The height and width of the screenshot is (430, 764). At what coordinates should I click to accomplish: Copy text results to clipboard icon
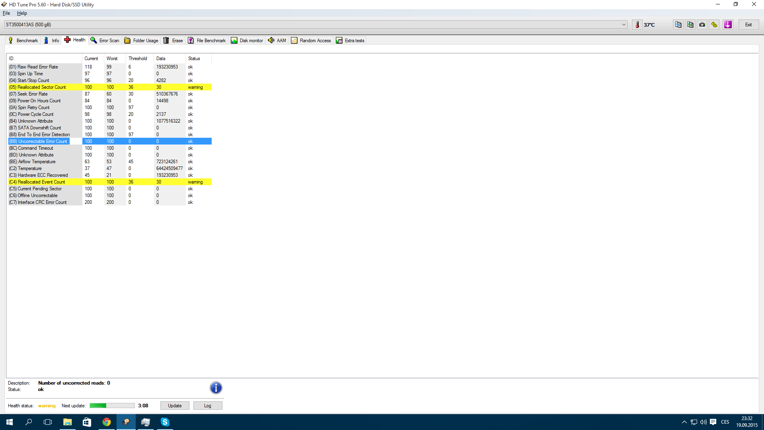pyautogui.click(x=678, y=25)
